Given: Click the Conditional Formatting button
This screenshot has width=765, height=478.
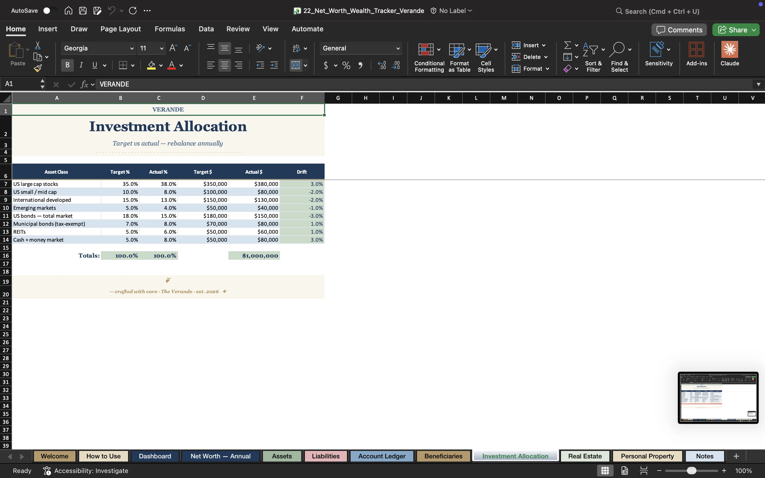Looking at the screenshot, I should click(x=429, y=58).
